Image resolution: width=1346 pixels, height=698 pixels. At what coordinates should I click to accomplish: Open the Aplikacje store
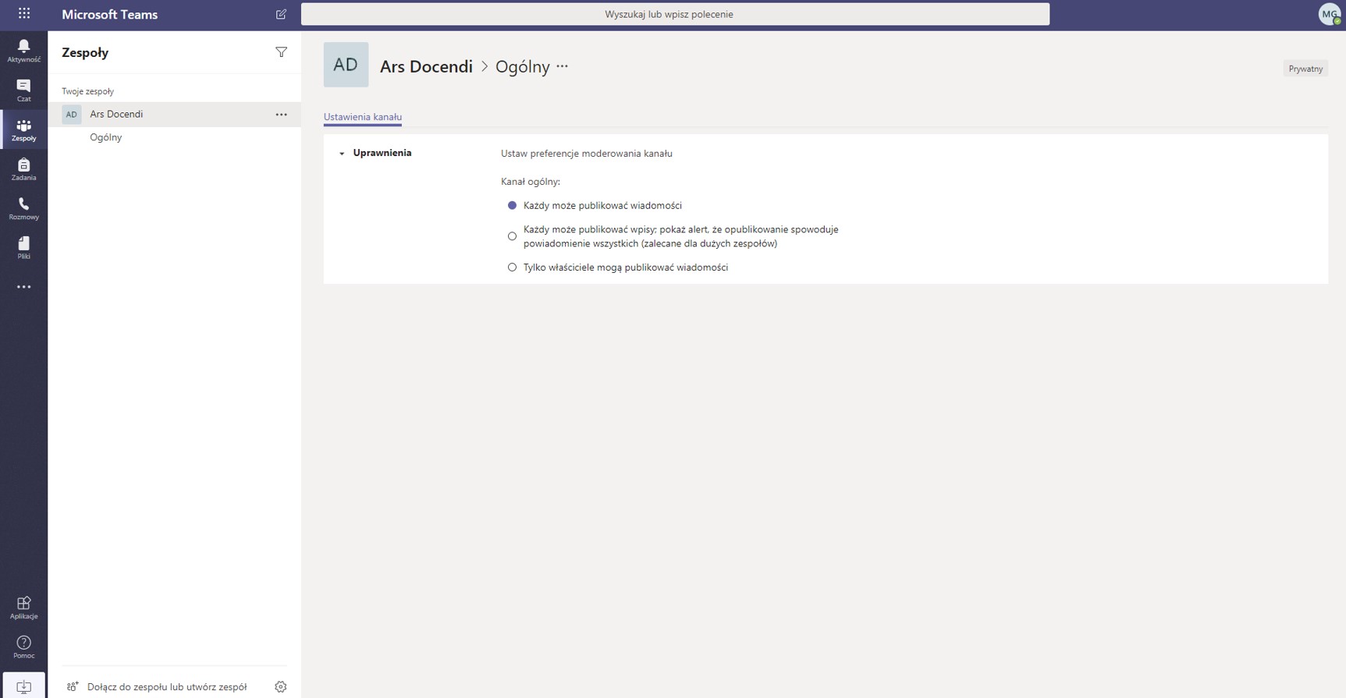pyautogui.click(x=23, y=608)
